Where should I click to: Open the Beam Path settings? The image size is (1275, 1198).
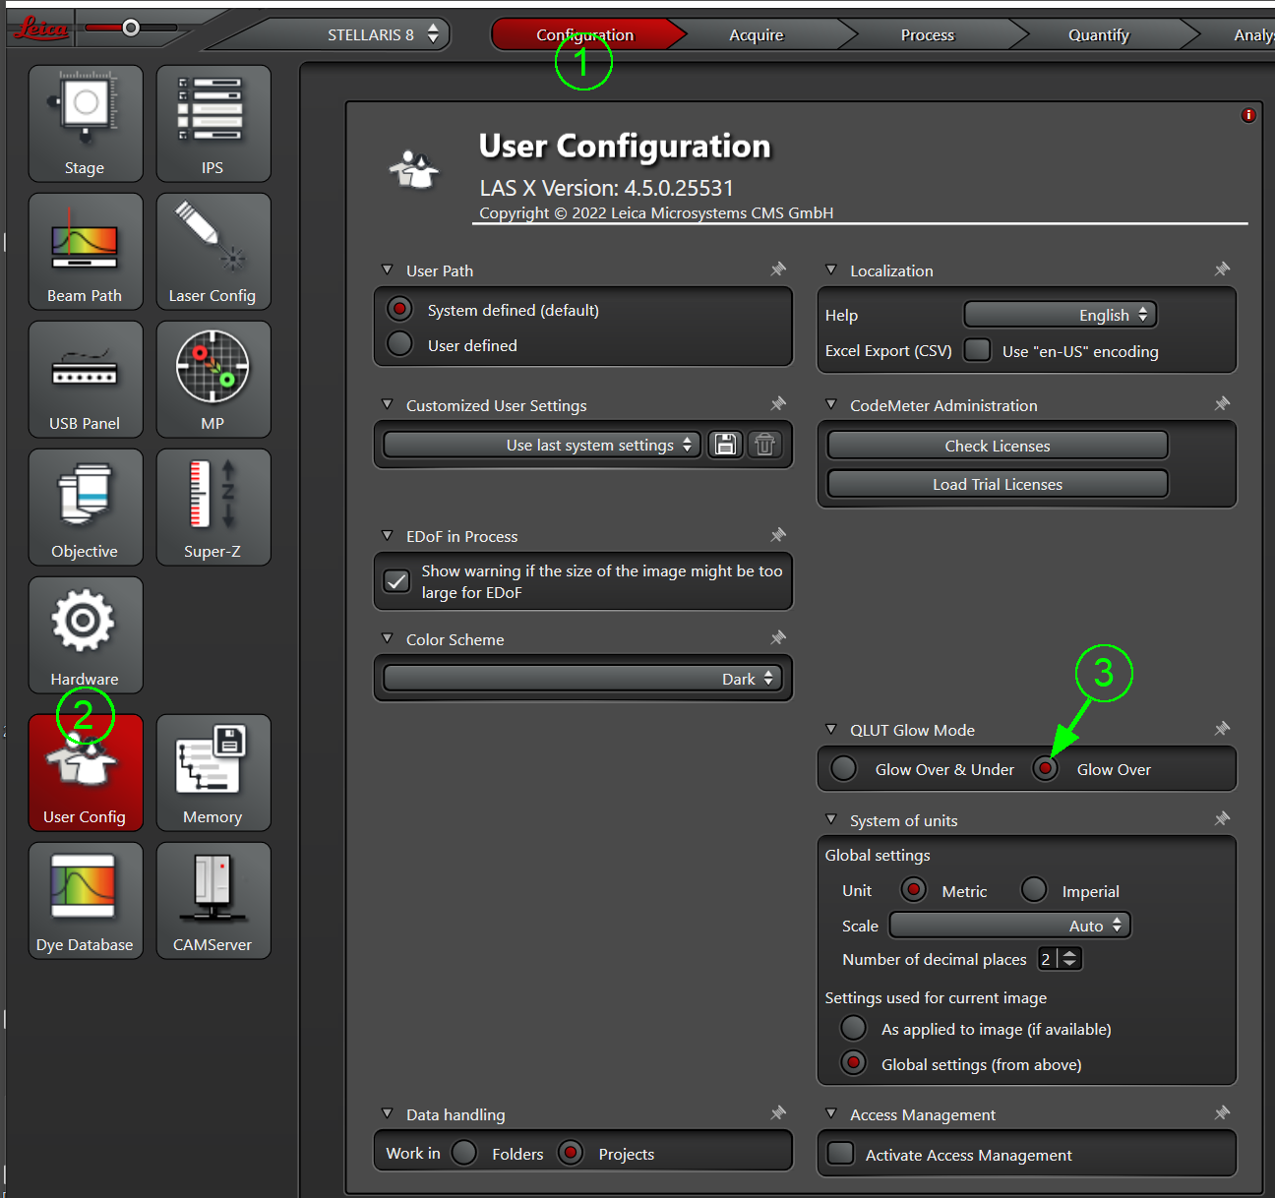coord(86,252)
